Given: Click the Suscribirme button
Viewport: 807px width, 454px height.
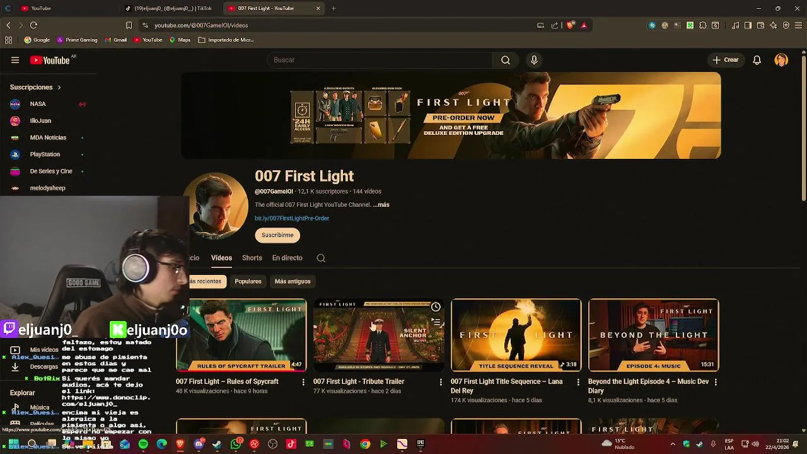Looking at the screenshot, I should coord(277,235).
